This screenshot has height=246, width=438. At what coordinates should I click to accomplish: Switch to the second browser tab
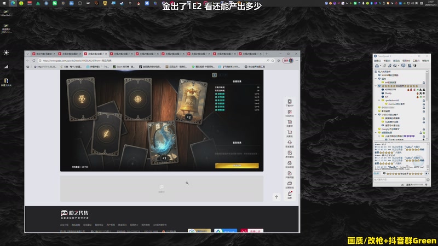coord(69,54)
